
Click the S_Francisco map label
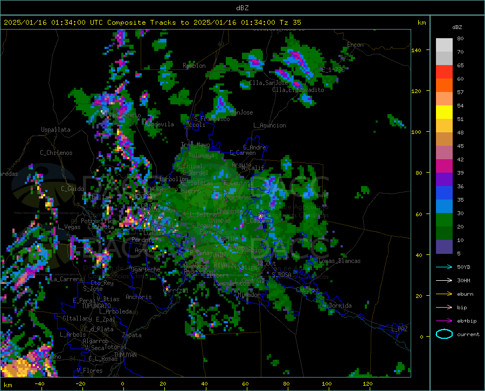pyautogui.click(x=212, y=119)
